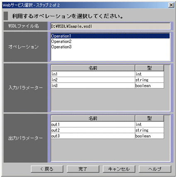
Task: Select Operation2 in the operation list
Action: 110,41
